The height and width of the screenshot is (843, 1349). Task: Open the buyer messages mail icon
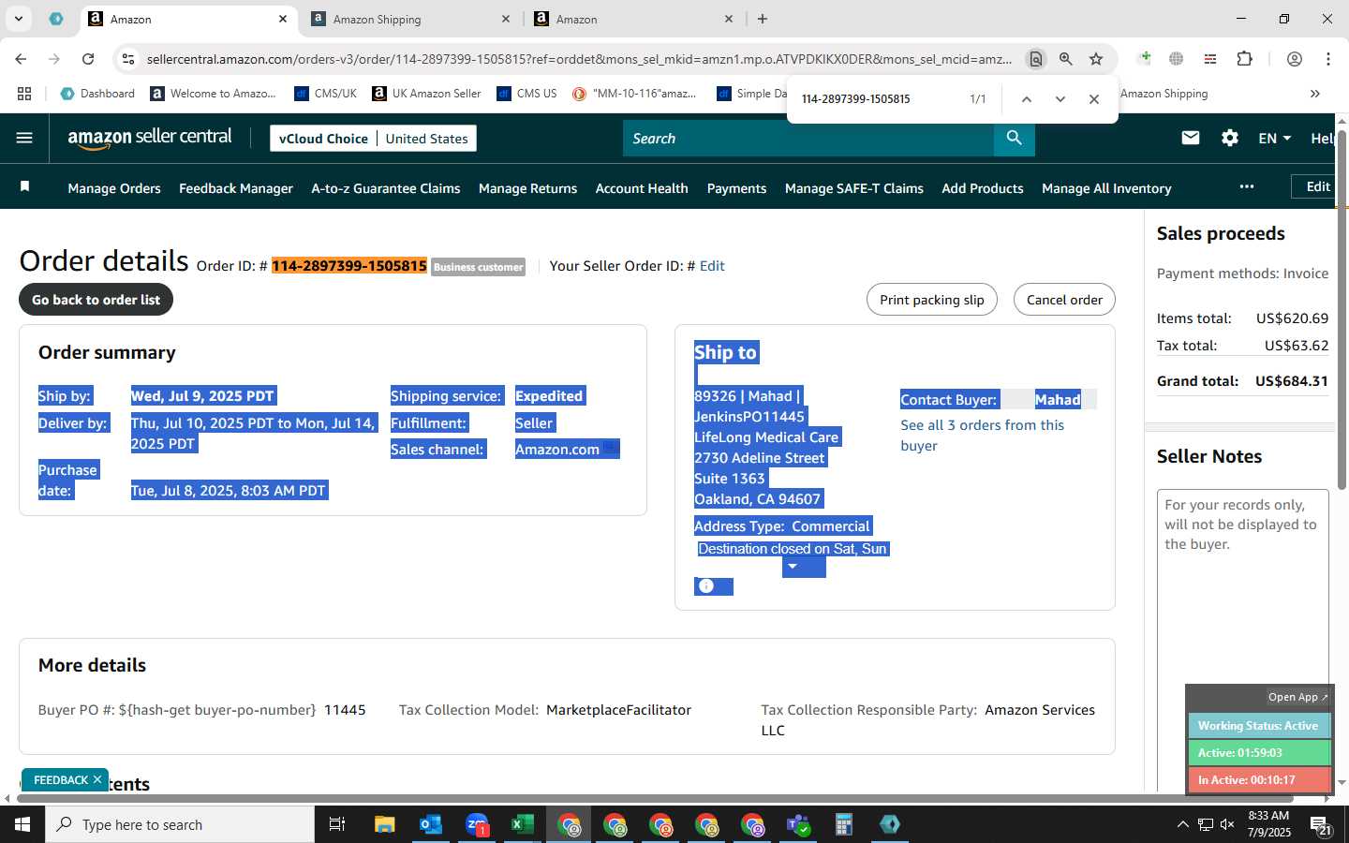click(x=1191, y=138)
